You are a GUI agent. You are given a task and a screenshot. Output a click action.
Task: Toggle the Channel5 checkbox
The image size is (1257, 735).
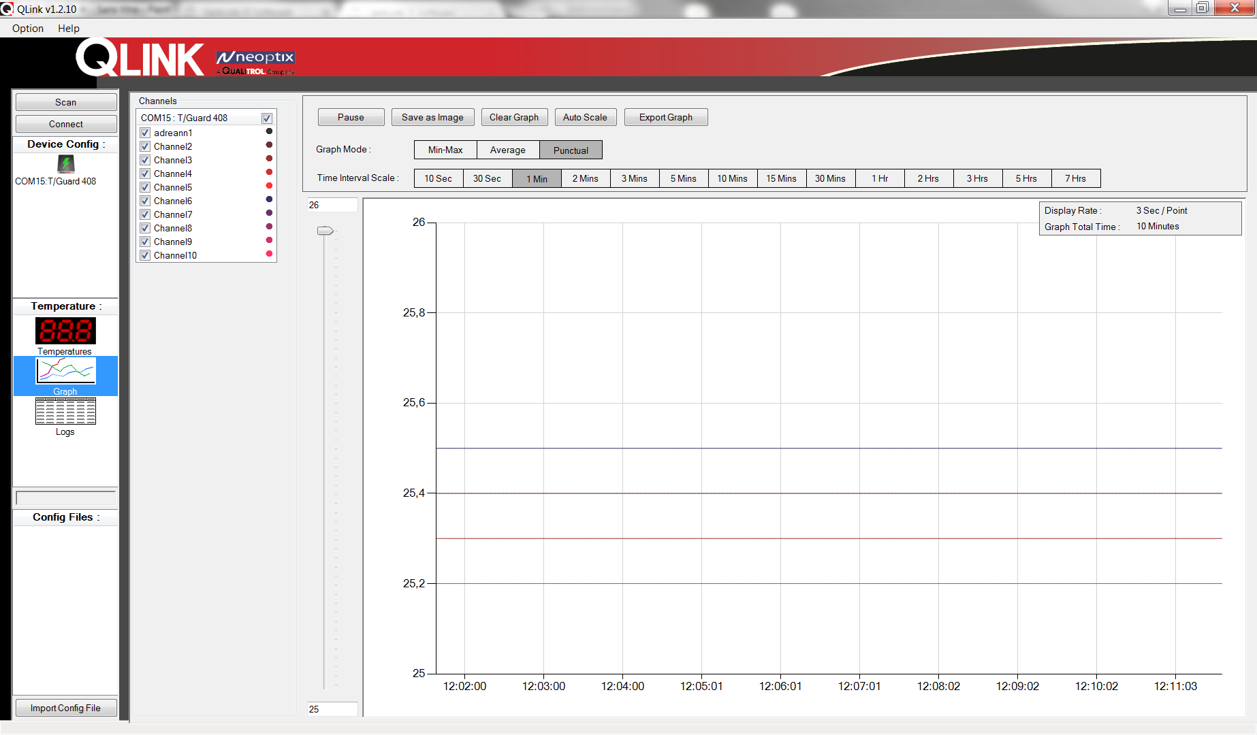tap(145, 187)
